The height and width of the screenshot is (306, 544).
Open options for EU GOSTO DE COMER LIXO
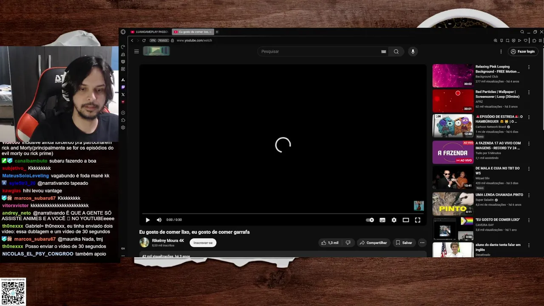529,220
